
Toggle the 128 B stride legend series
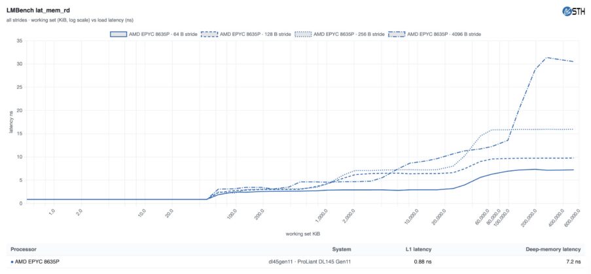[246, 34]
